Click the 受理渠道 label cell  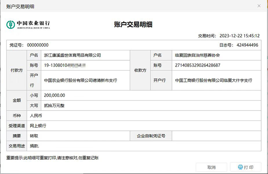[16, 126]
